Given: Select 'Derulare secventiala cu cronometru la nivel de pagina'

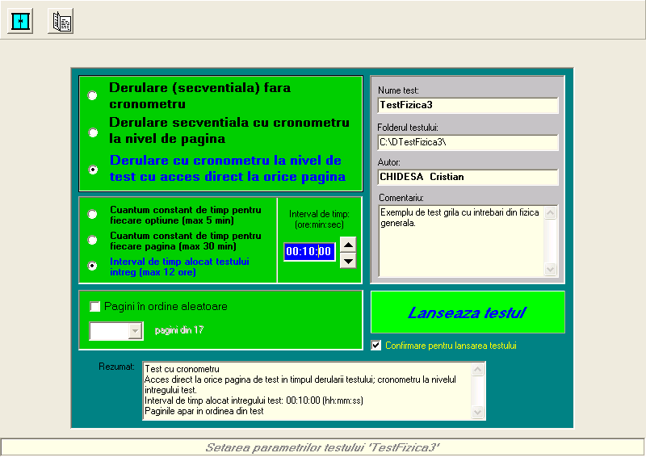Looking at the screenshot, I should [x=93, y=132].
